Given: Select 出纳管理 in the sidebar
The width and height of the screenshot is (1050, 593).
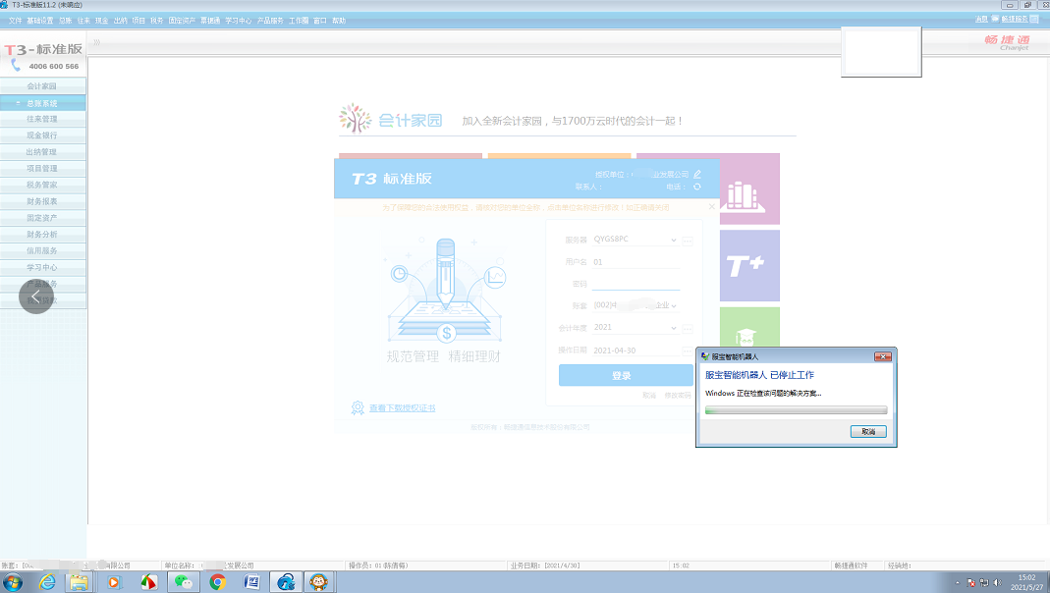Looking at the screenshot, I should coord(43,152).
